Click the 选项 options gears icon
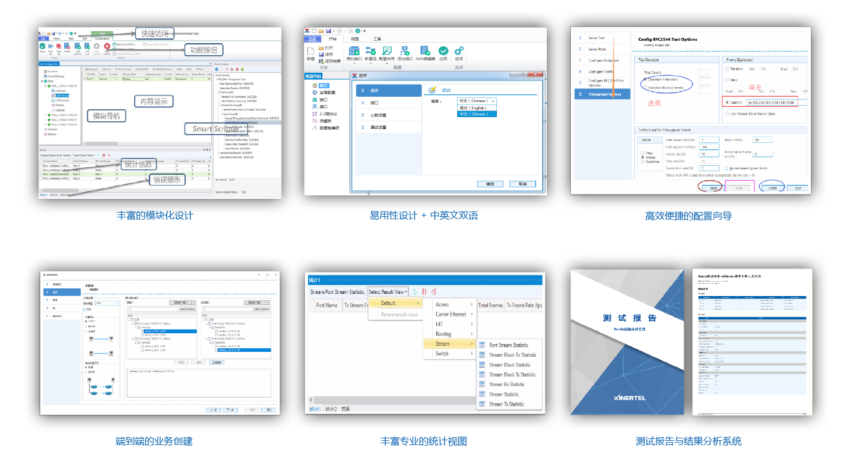The width and height of the screenshot is (856, 466). 459,51
